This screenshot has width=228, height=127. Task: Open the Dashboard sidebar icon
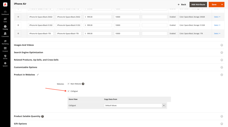point(5,13)
